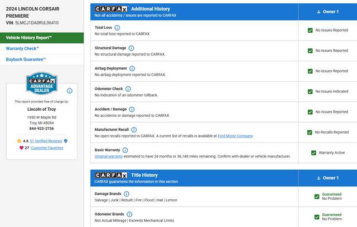Click No Recalls Reported checkmark
Viewport: 357px width, 227px height.
click(310, 132)
